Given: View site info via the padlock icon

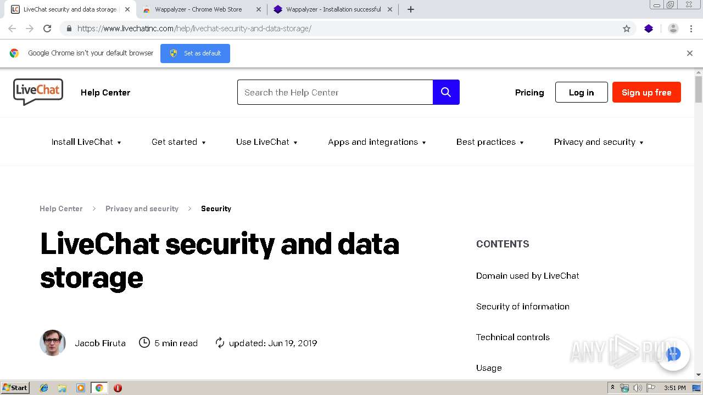Looking at the screenshot, I should (69, 29).
